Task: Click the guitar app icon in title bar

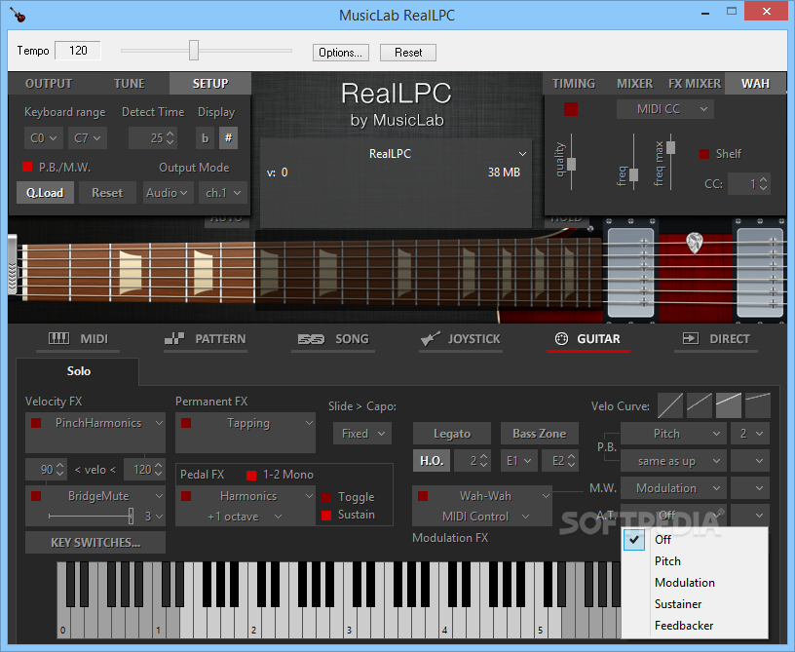Action: coord(18,15)
